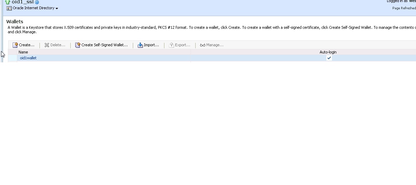This screenshot has width=416, height=185.
Task: Click the Auto-login column header
Action: (x=328, y=52)
